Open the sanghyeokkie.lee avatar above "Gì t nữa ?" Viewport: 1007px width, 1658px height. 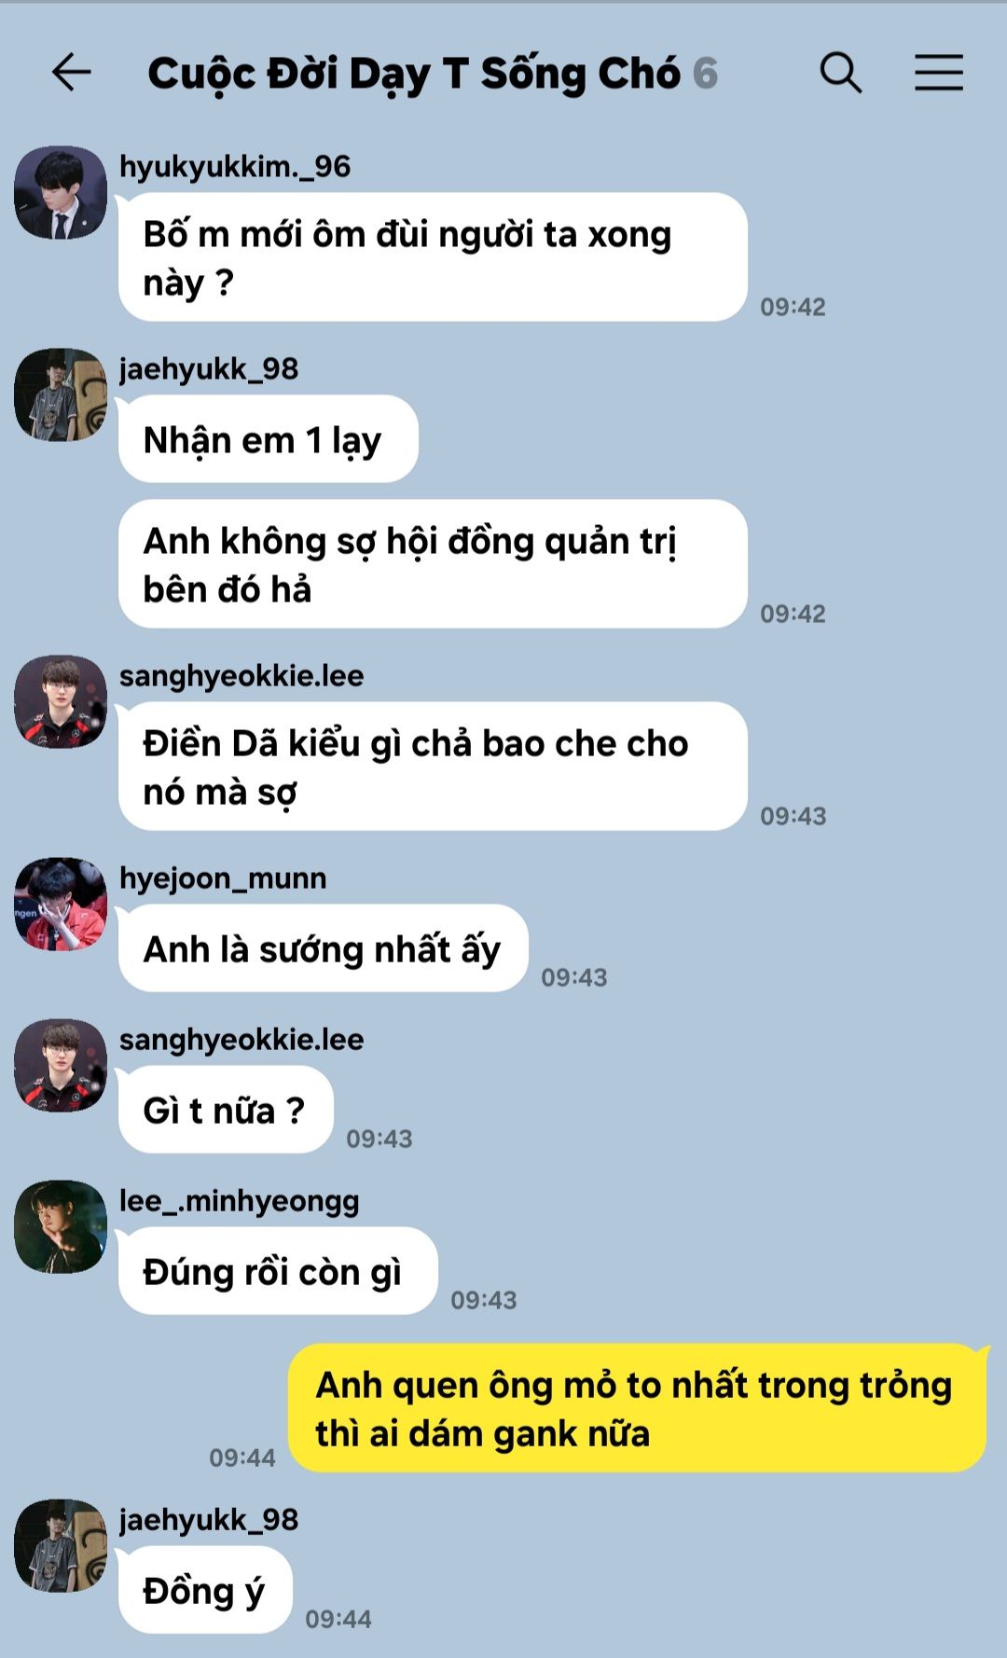click(x=61, y=1065)
